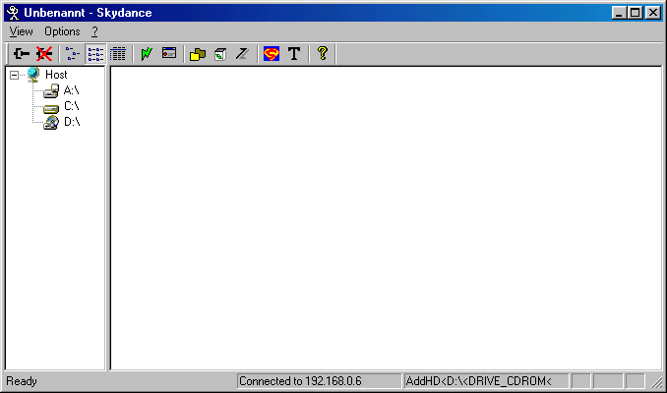Image resolution: width=667 pixels, height=393 pixels.
Task: Click the 3D box toolbar icon
Action: coord(219,54)
